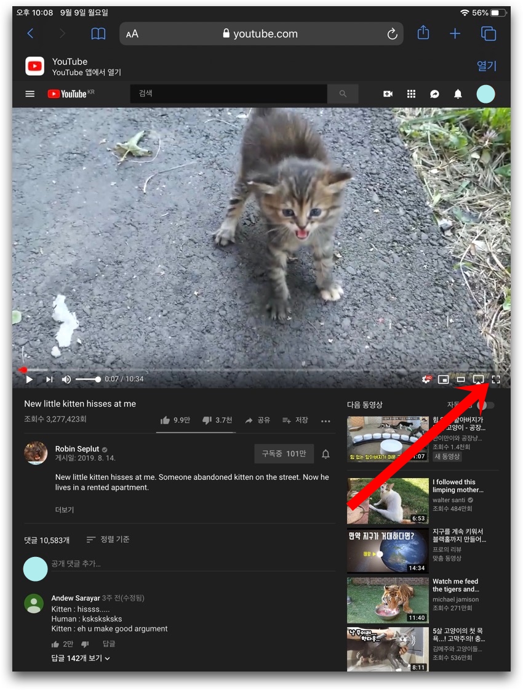The height and width of the screenshot is (690, 523).
Task: Seek on the video progress bar
Action: tap(261, 370)
